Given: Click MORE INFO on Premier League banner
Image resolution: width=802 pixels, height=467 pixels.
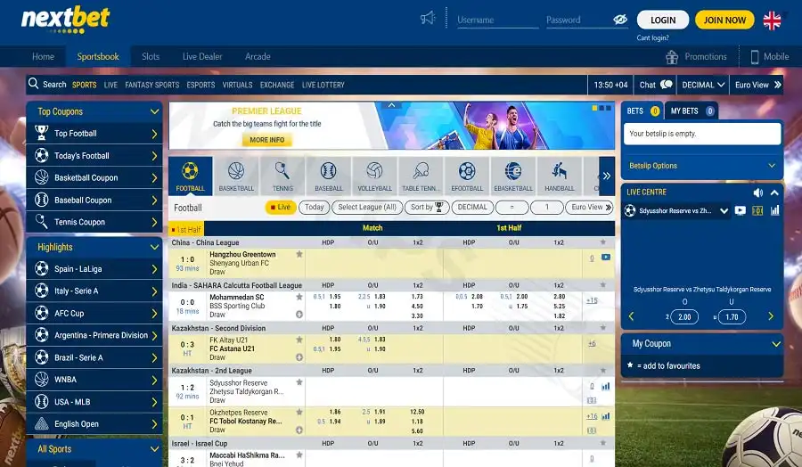Looking at the screenshot, I should pos(267,140).
